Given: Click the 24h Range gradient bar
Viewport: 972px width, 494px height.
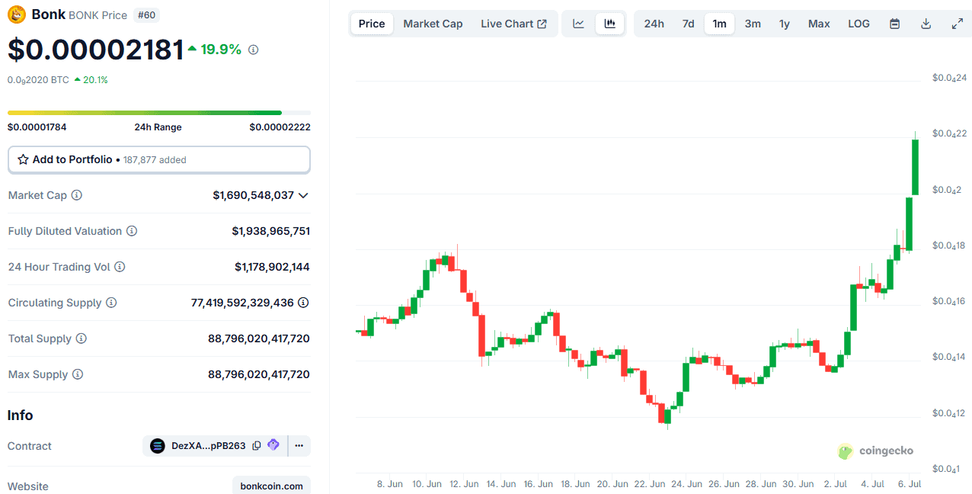Looking at the screenshot, I should tap(158, 111).
